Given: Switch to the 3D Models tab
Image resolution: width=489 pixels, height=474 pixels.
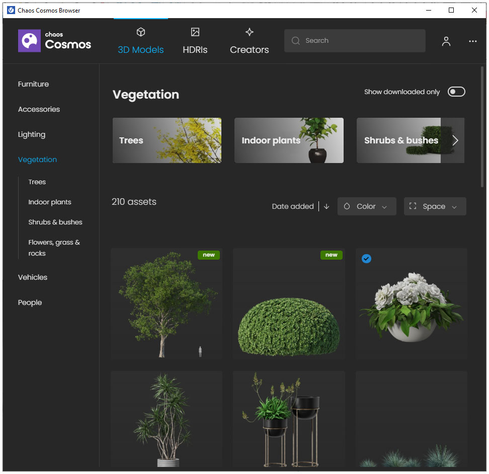Looking at the screenshot, I should (141, 41).
